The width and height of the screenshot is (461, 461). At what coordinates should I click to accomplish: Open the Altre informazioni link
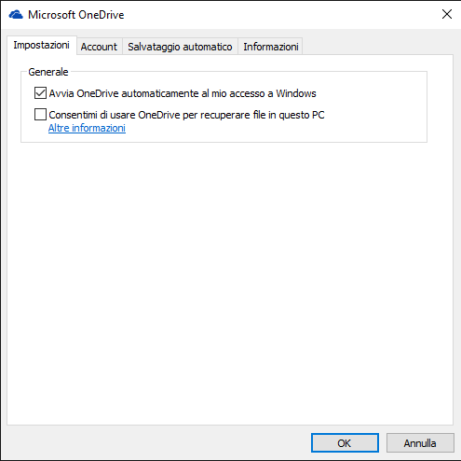(87, 128)
